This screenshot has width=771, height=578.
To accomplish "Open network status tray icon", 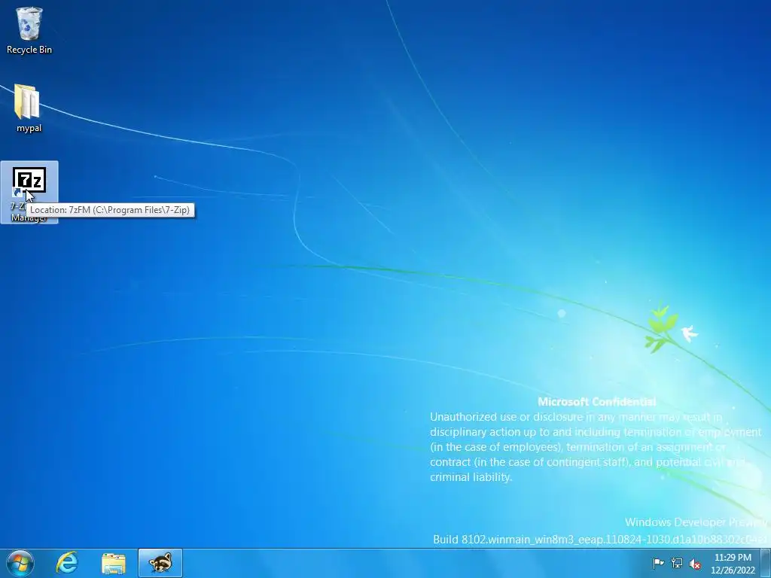I will [677, 563].
